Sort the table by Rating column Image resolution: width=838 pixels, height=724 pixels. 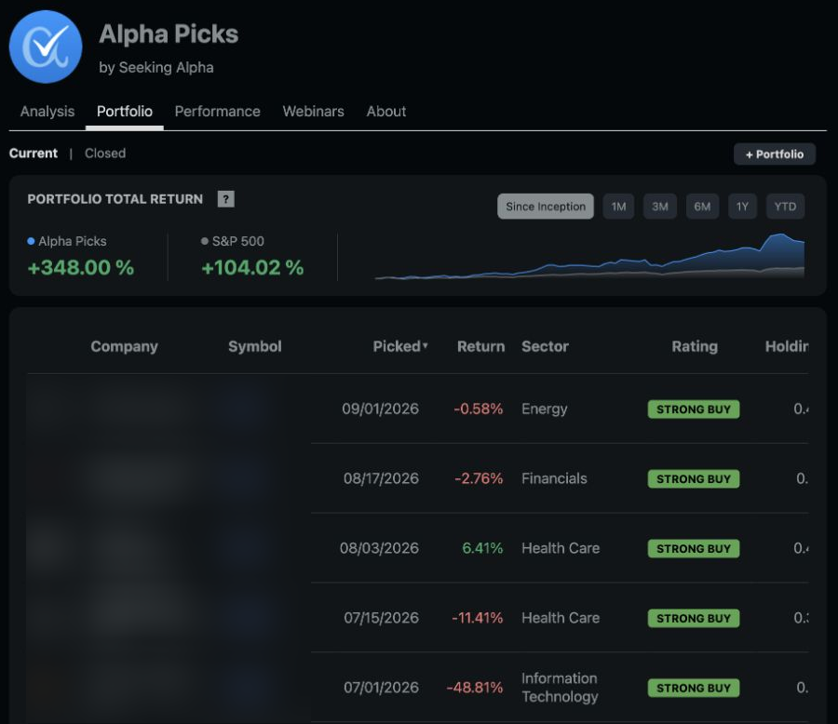click(x=695, y=346)
